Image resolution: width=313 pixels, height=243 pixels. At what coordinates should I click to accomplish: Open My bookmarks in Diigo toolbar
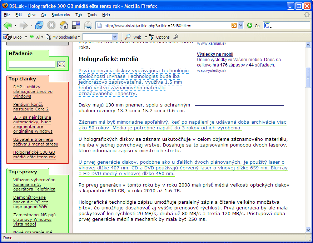pyautogui.click(x=63, y=37)
